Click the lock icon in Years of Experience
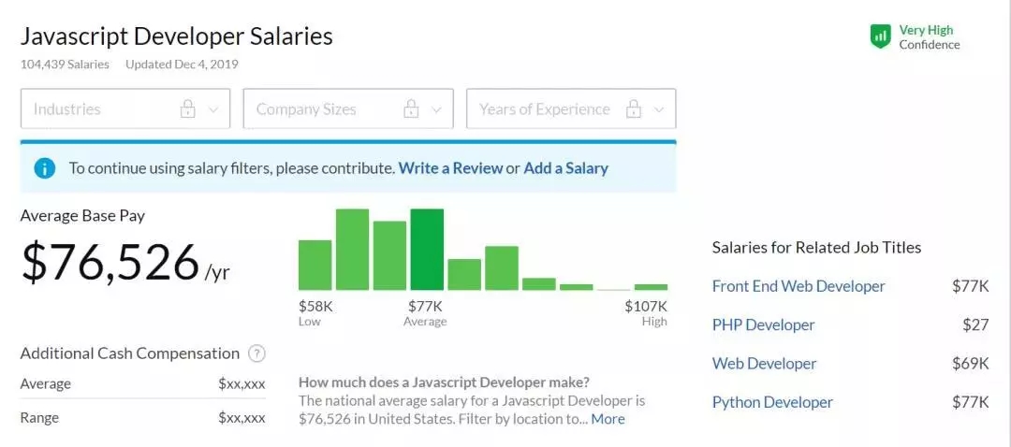1011x447 pixels. click(x=634, y=108)
